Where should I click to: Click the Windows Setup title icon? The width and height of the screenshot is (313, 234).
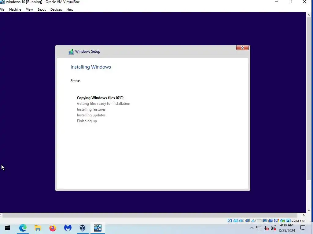pos(71,52)
